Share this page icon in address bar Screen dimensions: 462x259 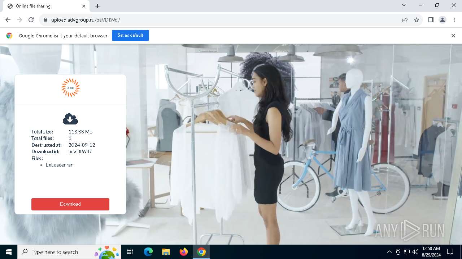405,20
